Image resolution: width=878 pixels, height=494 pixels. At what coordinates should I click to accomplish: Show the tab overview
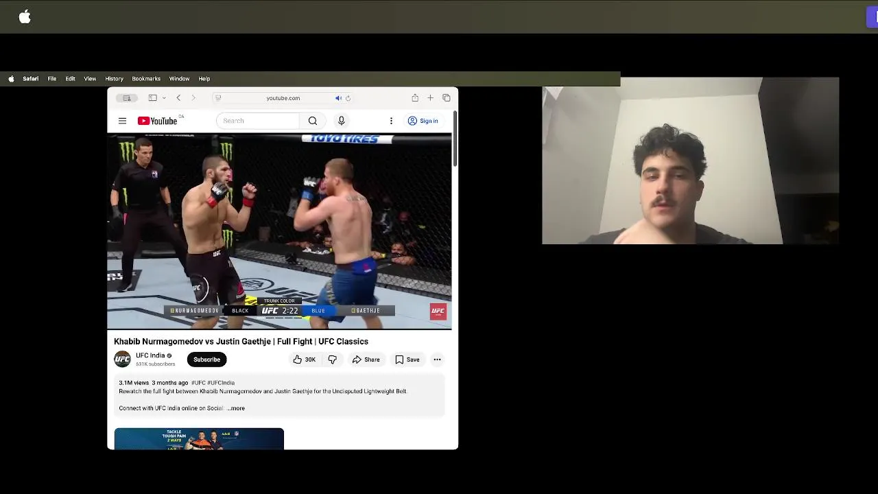[x=447, y=98]
